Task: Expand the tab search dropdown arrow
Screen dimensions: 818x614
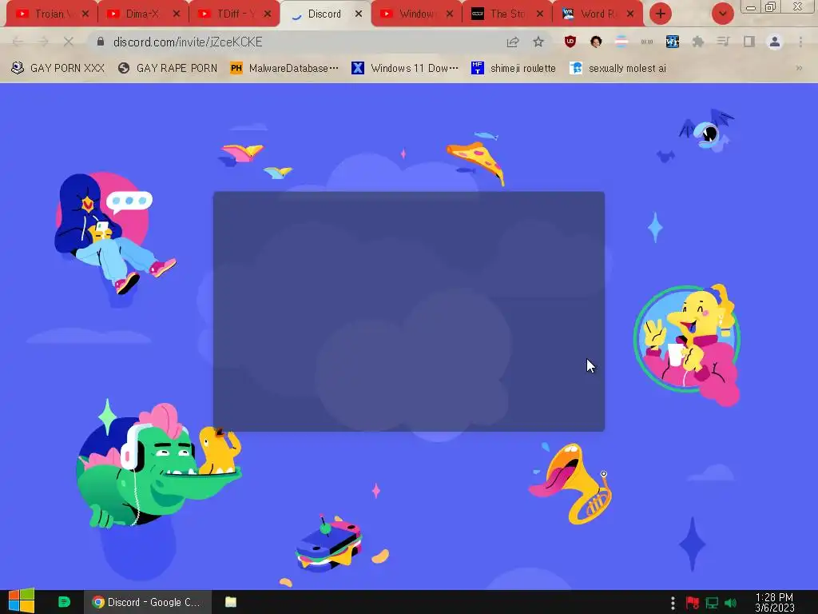Action: (723, 14)
